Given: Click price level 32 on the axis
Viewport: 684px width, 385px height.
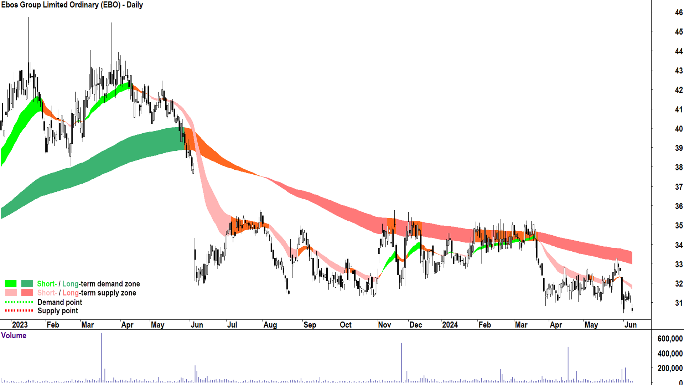Looking at the screenshot, I should pyautogui.click(x=679, y=283).
